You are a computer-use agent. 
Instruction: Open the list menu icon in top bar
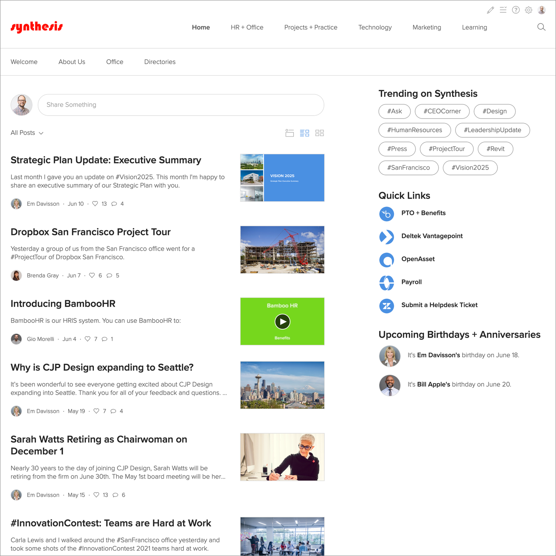[503, 10]
